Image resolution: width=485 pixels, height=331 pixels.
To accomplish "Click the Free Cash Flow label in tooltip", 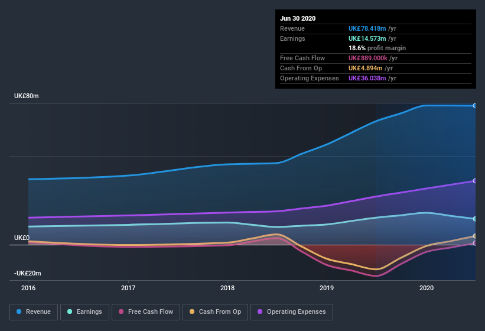I will [302, 58].
